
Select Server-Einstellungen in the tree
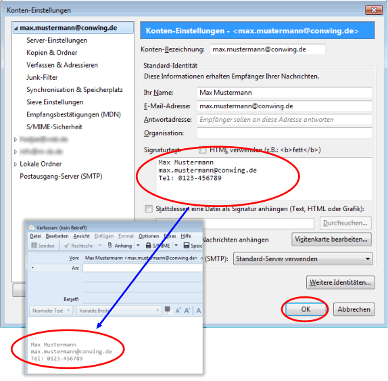[x=57, y=41]
